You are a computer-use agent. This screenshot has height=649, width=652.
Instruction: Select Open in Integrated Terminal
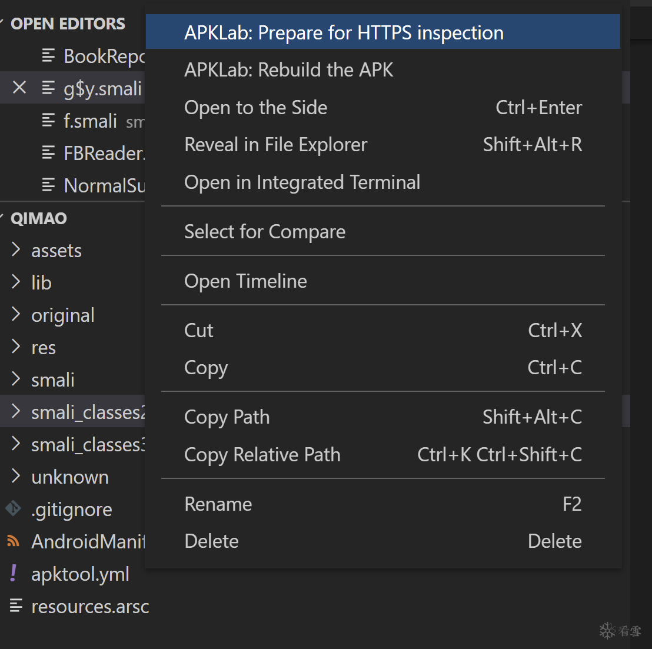pos(302,182)
